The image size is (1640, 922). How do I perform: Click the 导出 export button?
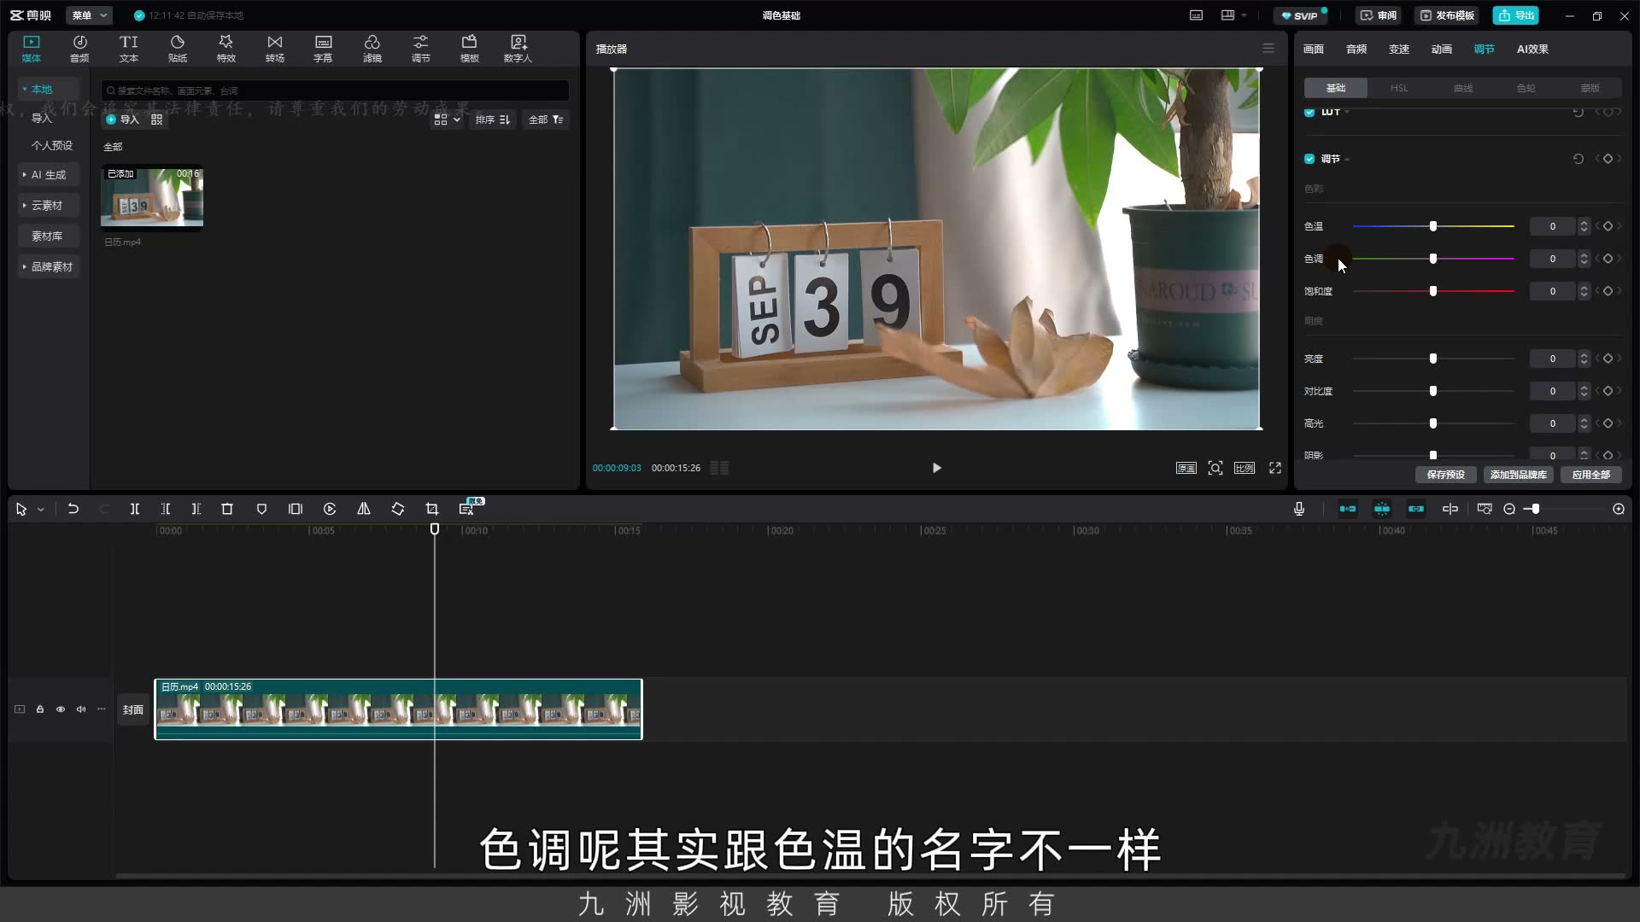1516,15
